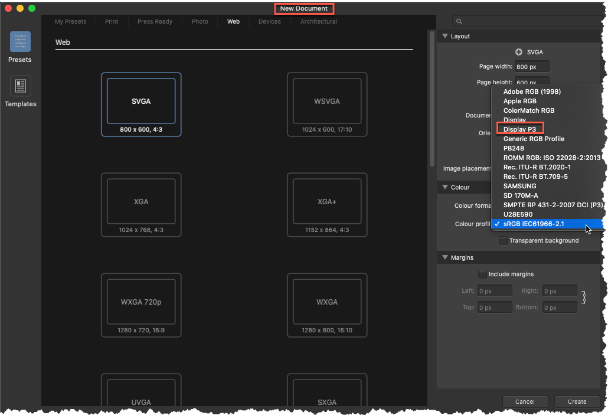Switch to Templates in the sidebar
Viewport: 608px width, 415px height.
pos(20,92)
